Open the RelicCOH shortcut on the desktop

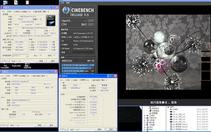click(x=27, y=66)
